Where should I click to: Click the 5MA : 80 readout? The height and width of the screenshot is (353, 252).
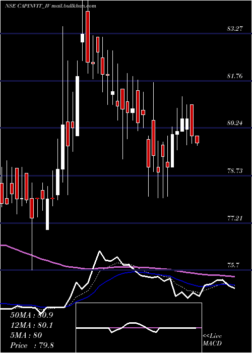tap(26, 335)
